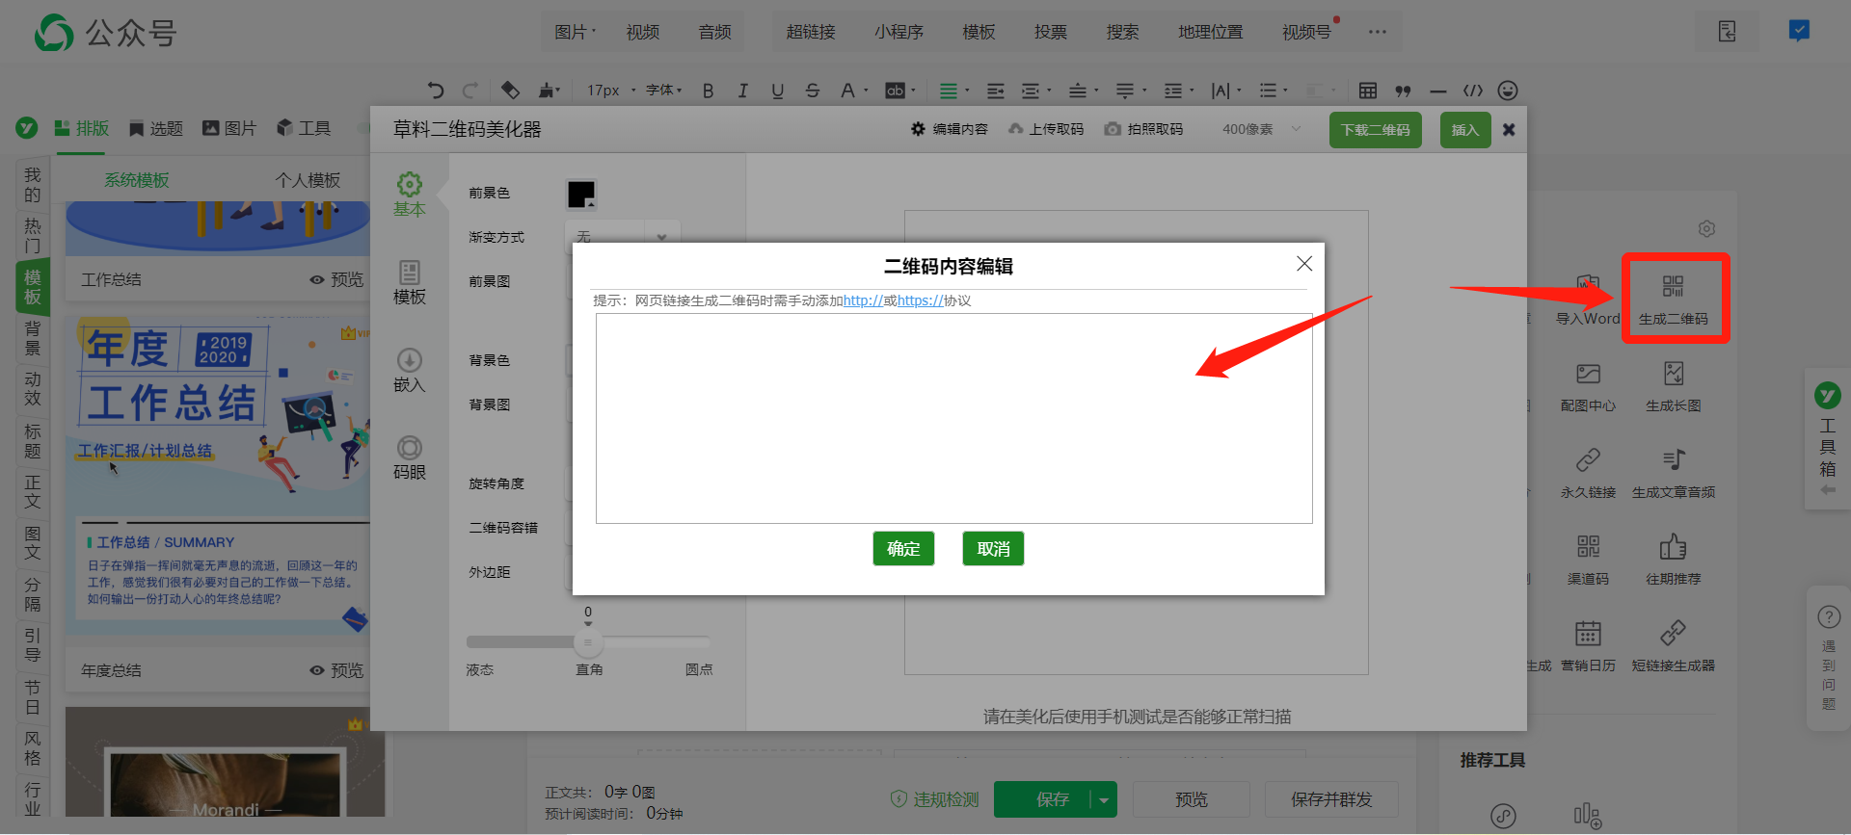Undo the last edit in toolbar
Image resolution: width=1851 pixels, height=835 pixels.
(436, 91)
